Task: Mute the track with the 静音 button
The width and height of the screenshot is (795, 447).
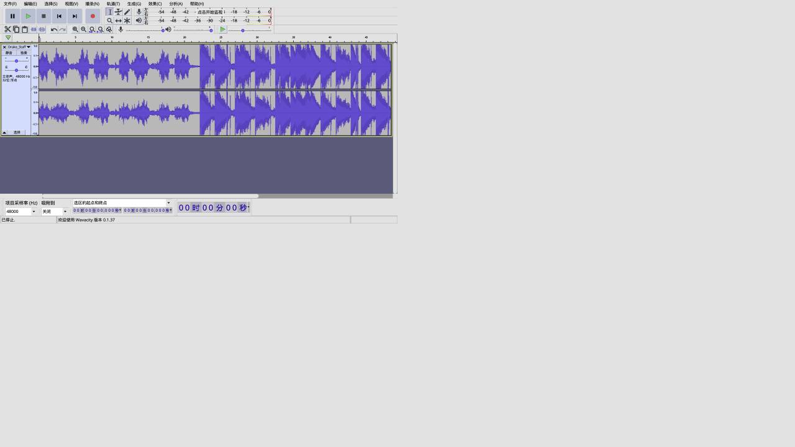Action: pos(9,53)
